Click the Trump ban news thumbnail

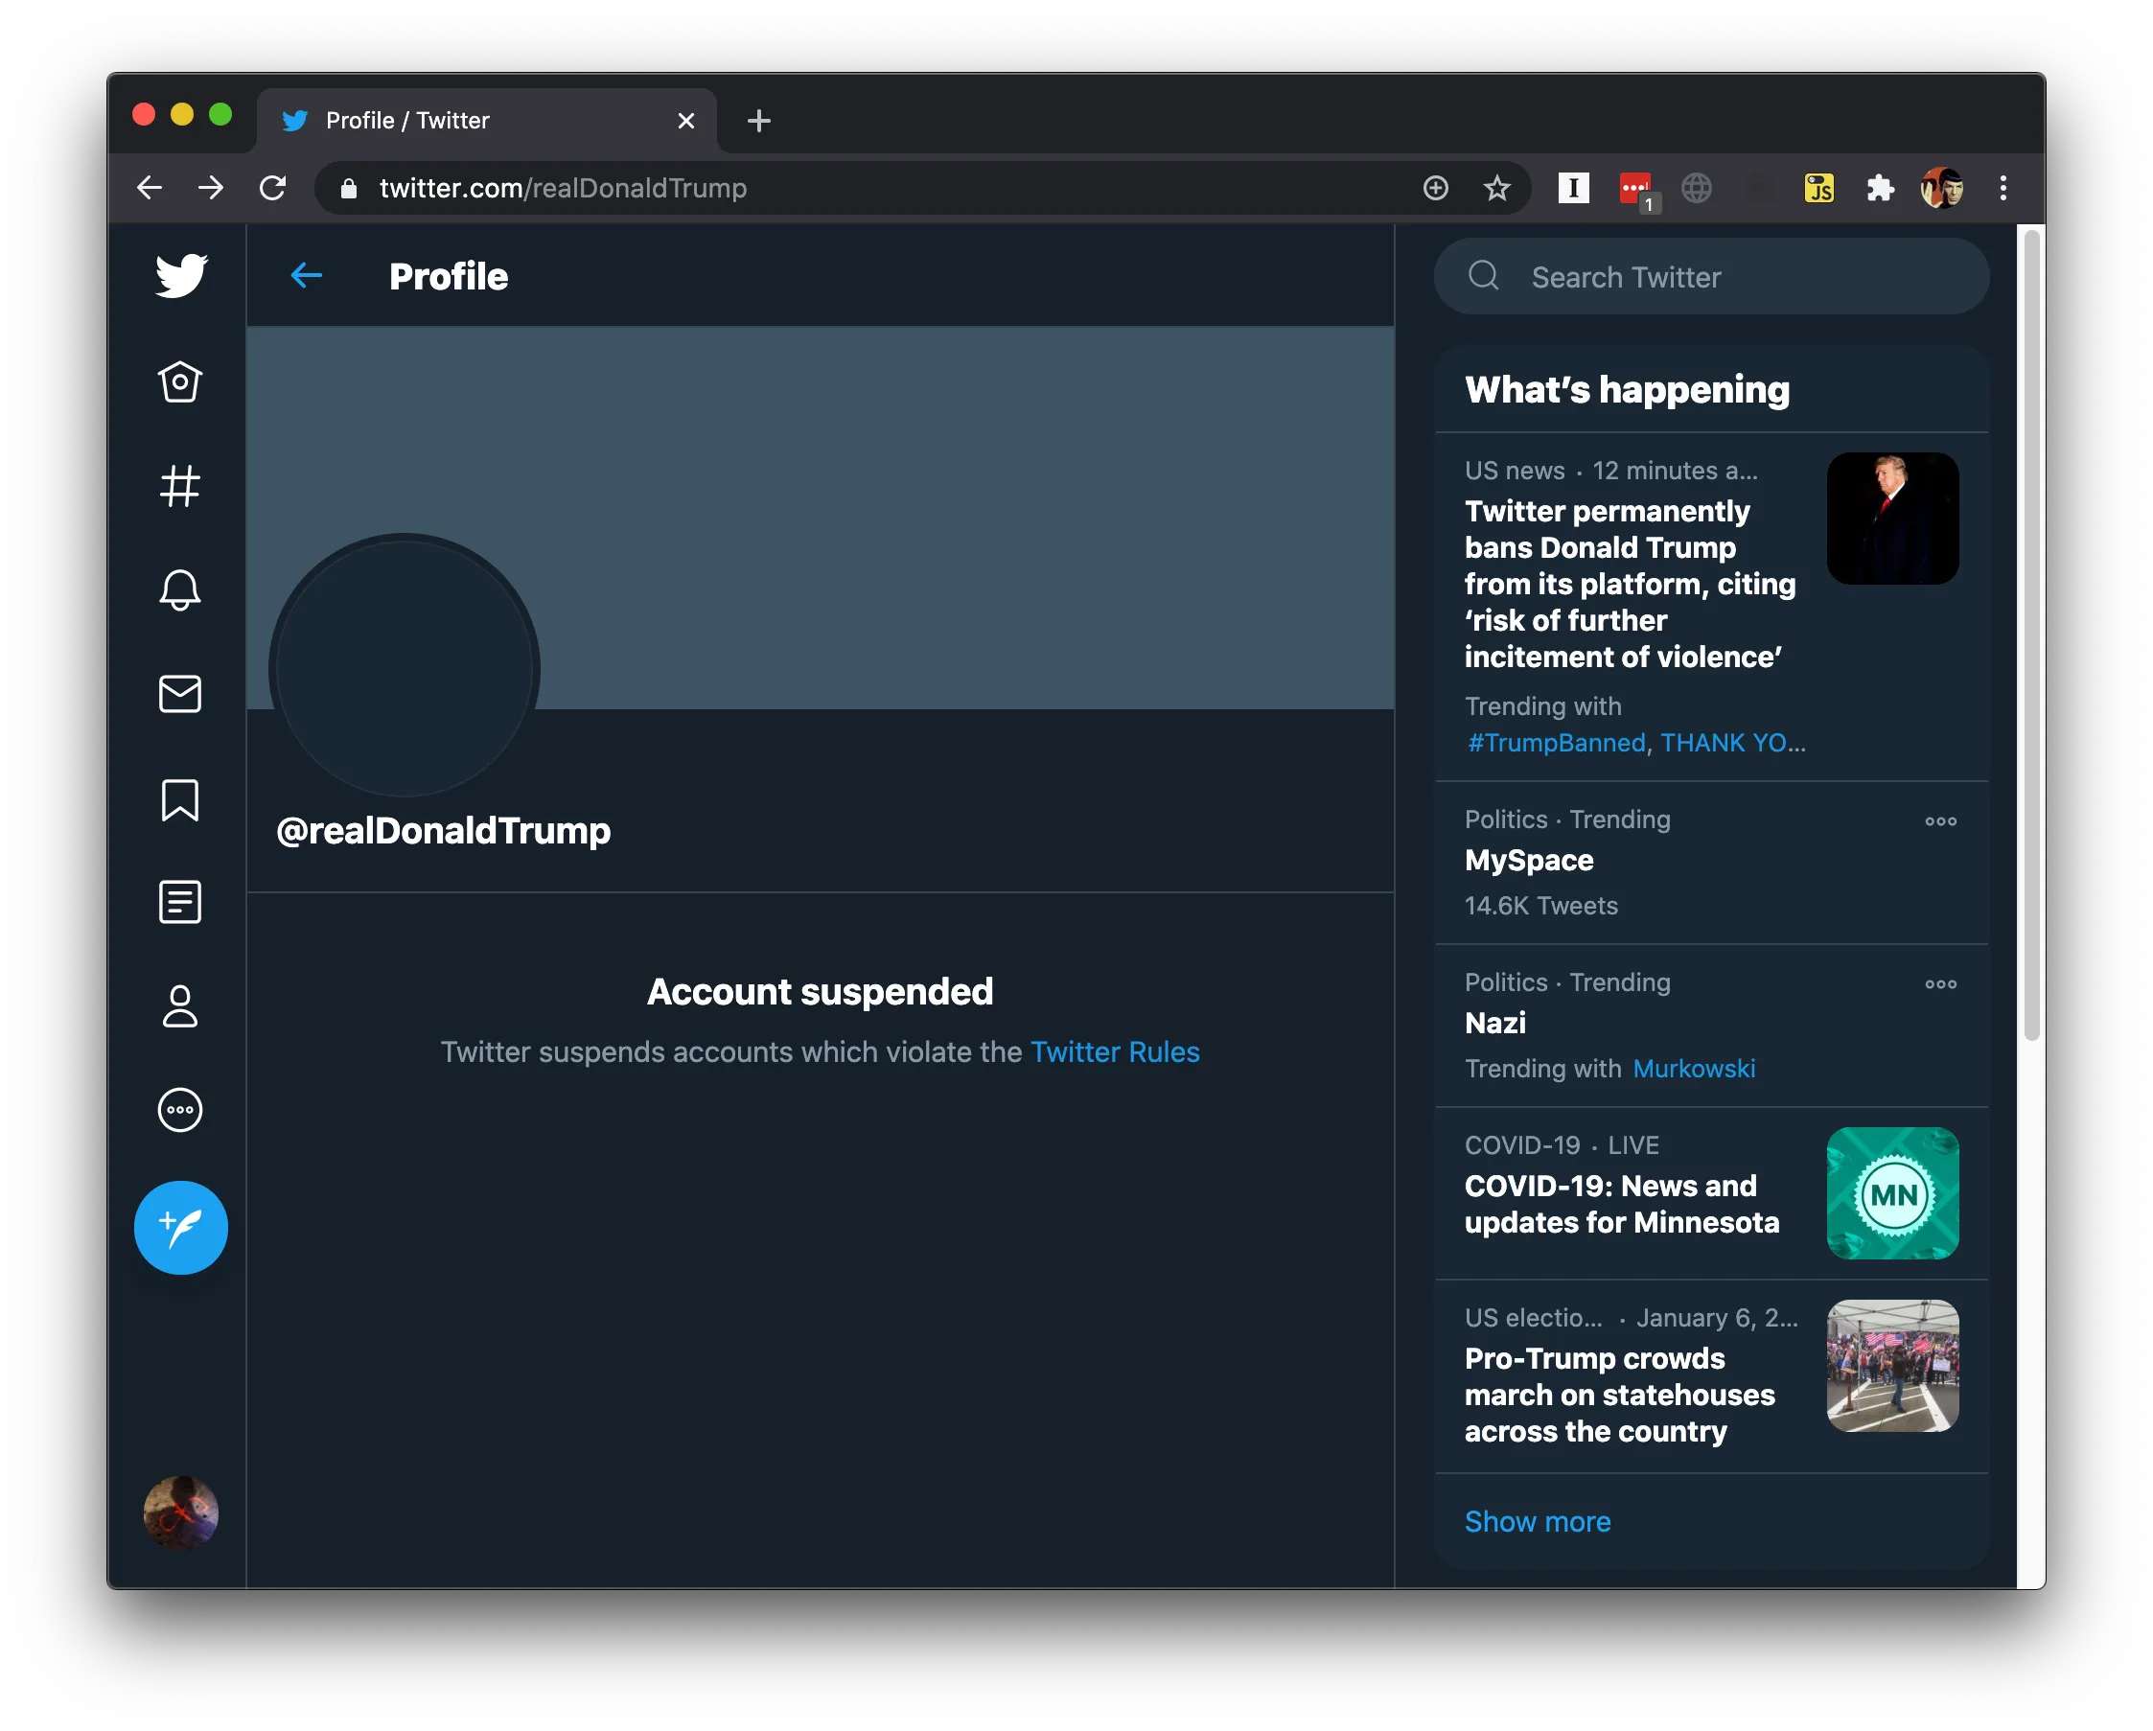coord(1891,518)
